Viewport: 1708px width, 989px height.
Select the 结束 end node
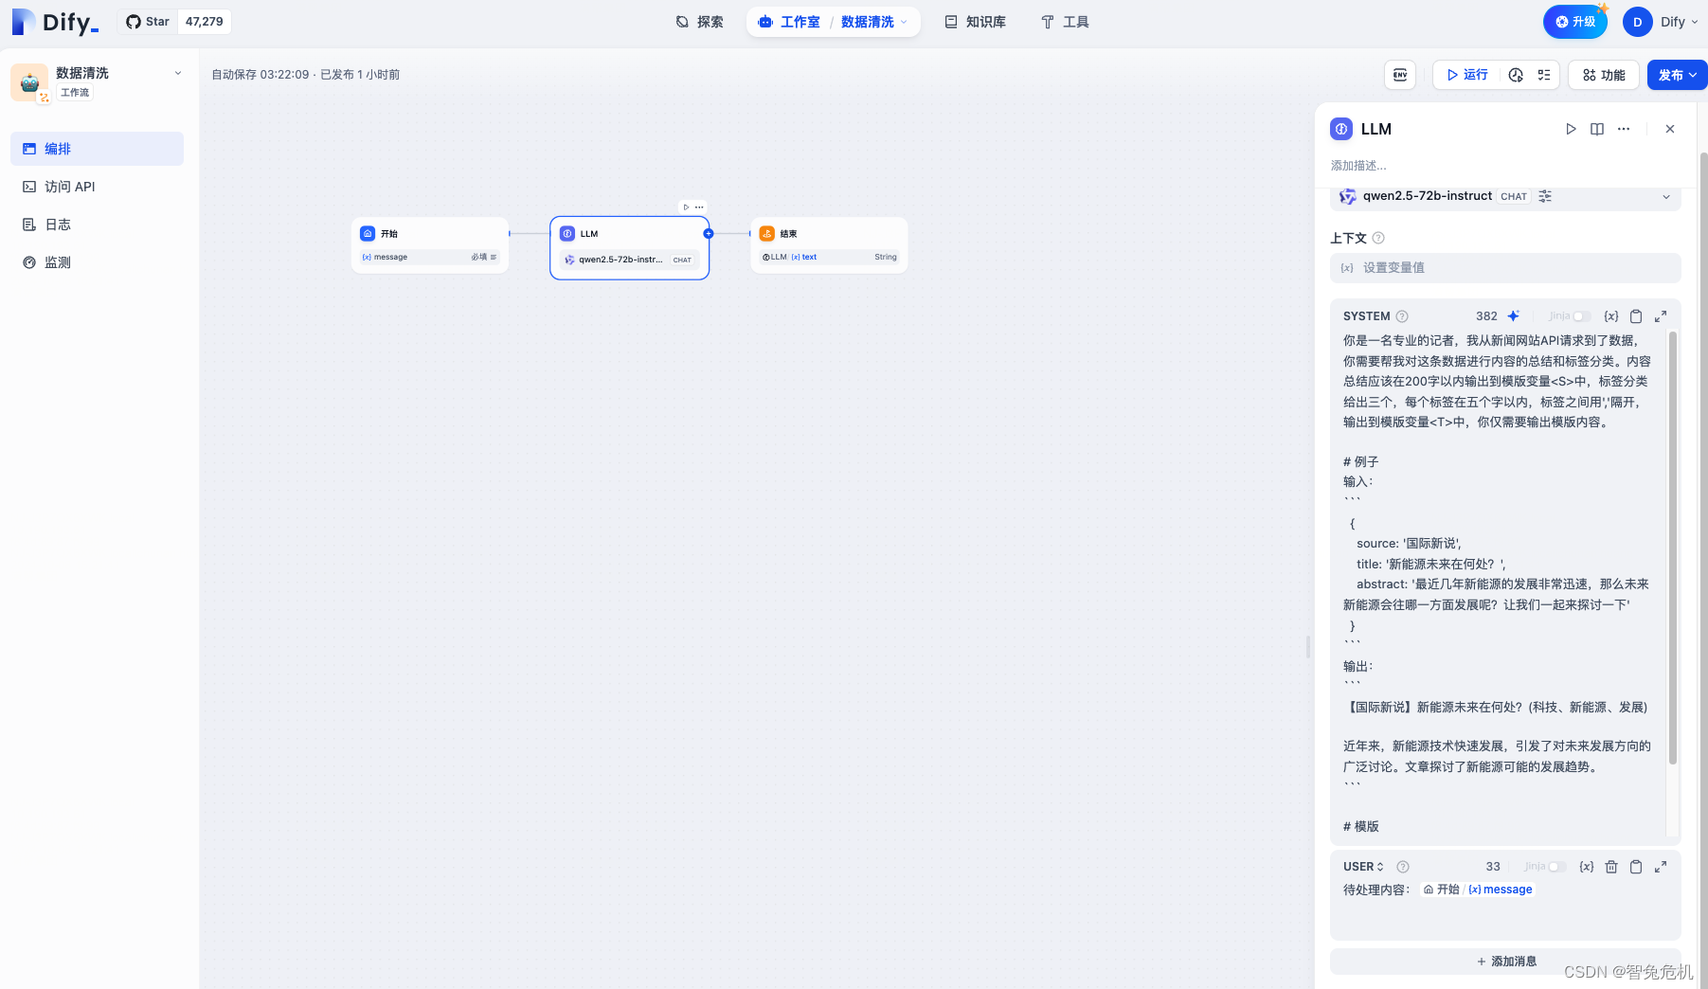[x=829, y=245]
